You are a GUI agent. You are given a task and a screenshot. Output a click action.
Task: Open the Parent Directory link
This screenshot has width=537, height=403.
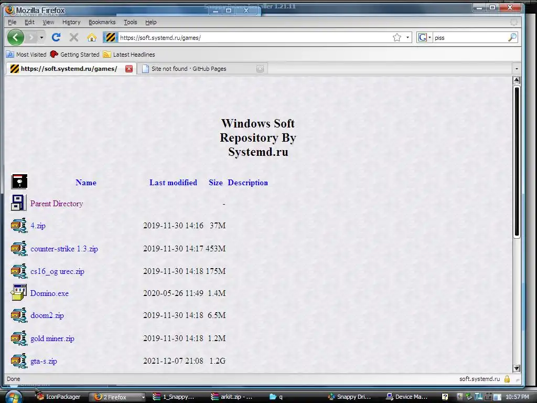57,204
